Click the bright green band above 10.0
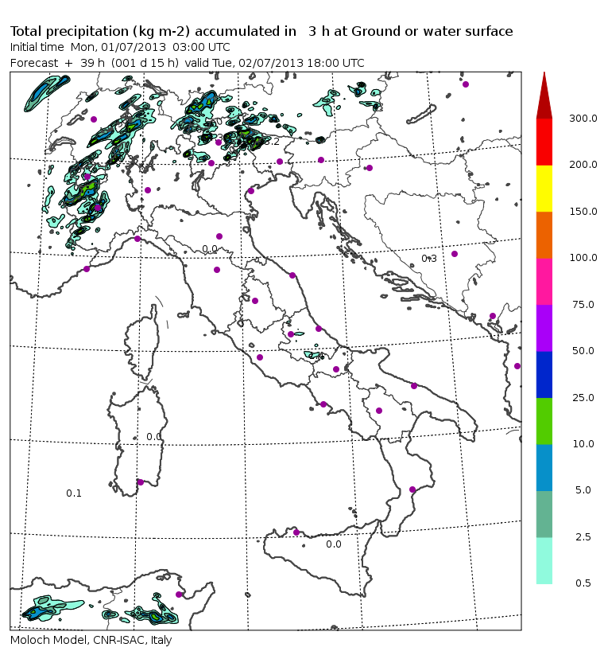Image resolution: width=604 pixels, height=659 pixels. pos(544,421)
